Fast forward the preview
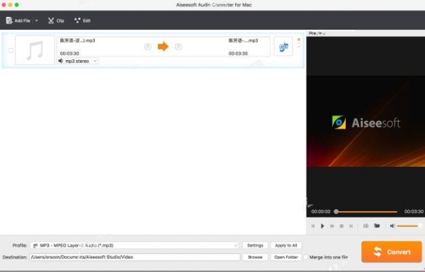Screen dimensions: 425x272 tap(332, 226)
